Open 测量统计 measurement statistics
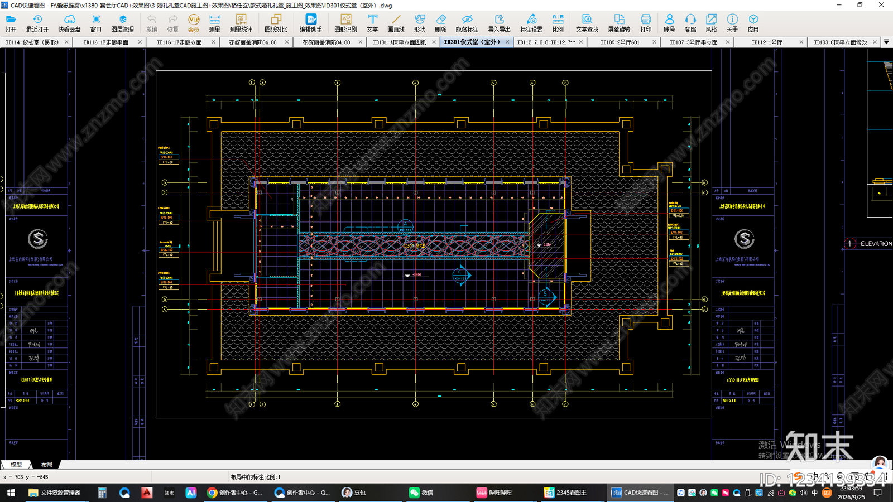The height and width of the screenshot is (502, 893). [241, 23]
